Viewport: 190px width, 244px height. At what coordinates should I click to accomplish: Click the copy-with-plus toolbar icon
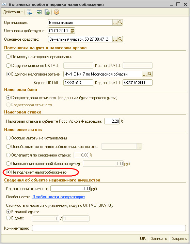coord(47,12)
